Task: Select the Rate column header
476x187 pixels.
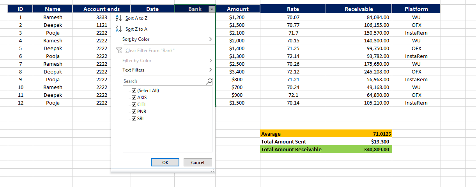Action: (x=293, y=9)
